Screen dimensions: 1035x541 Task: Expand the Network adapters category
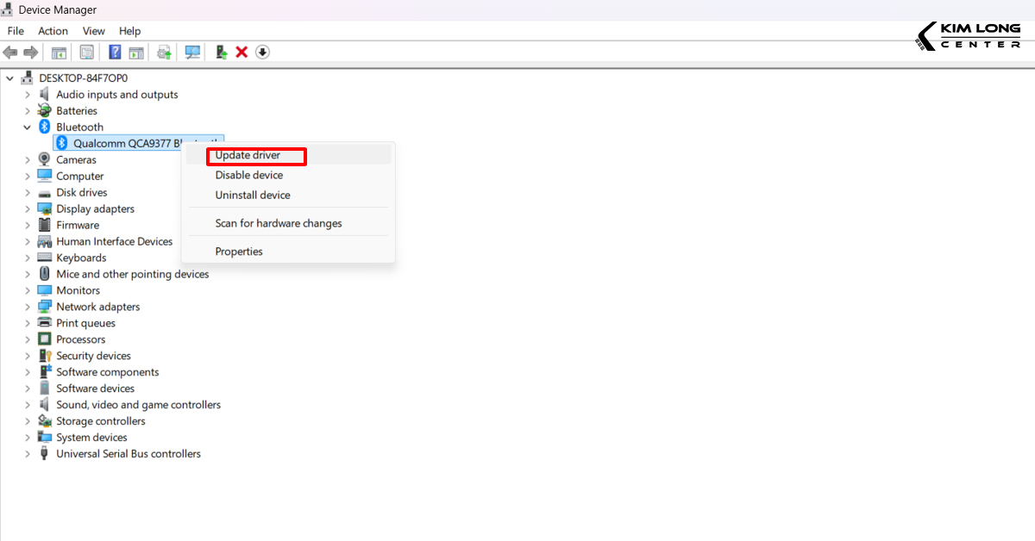pos(27,306)
